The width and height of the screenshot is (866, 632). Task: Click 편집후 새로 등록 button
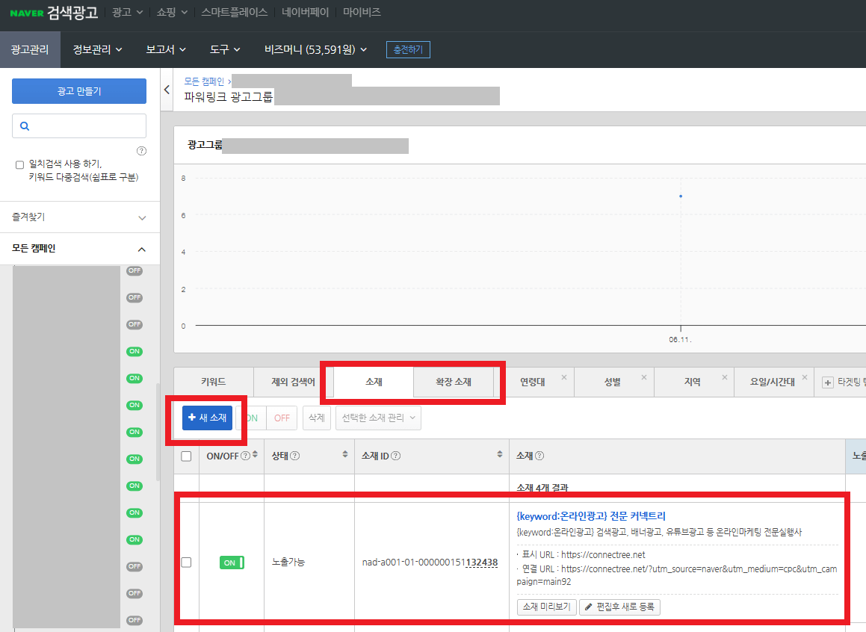pos(619,607)
